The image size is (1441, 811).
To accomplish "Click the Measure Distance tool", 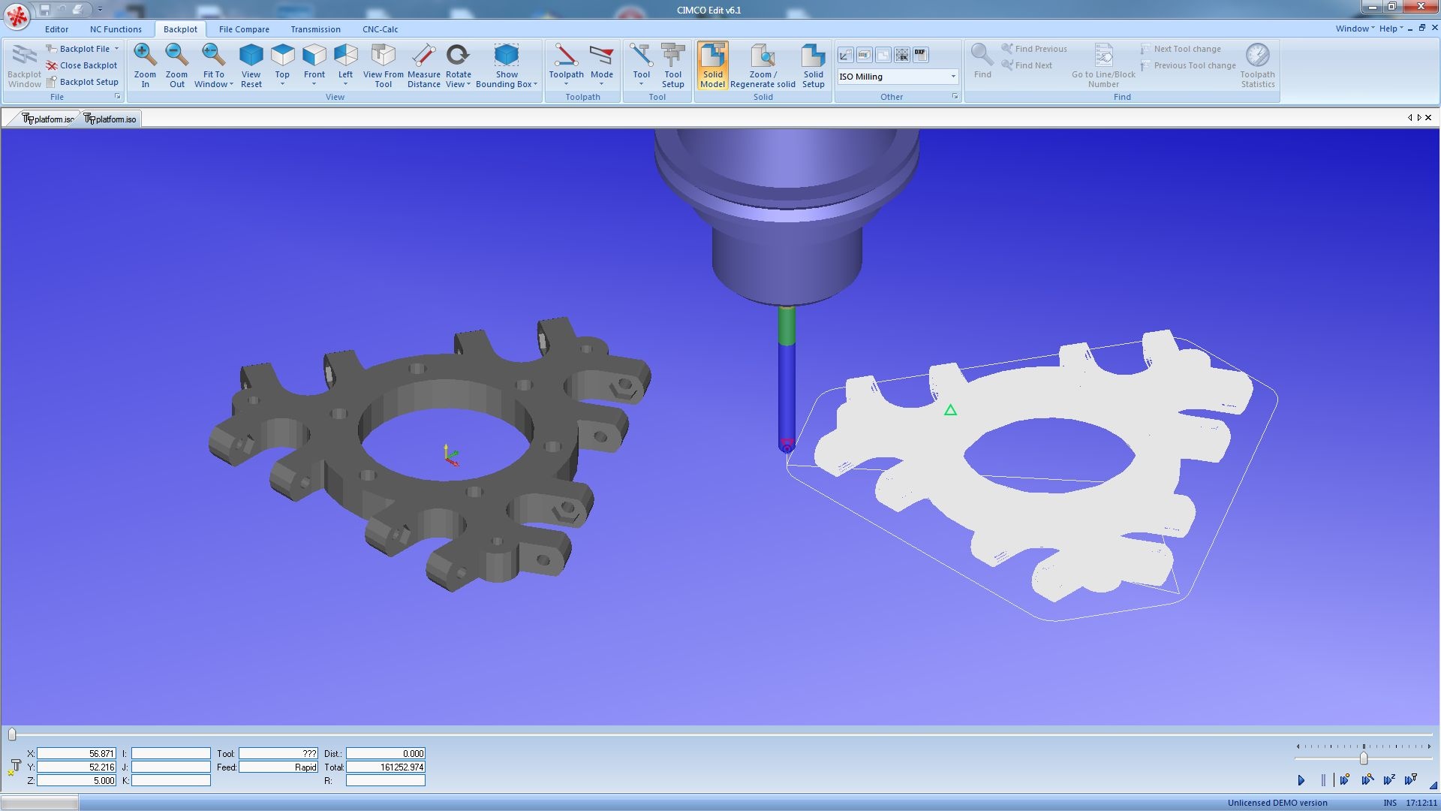I will click(423, 65).
